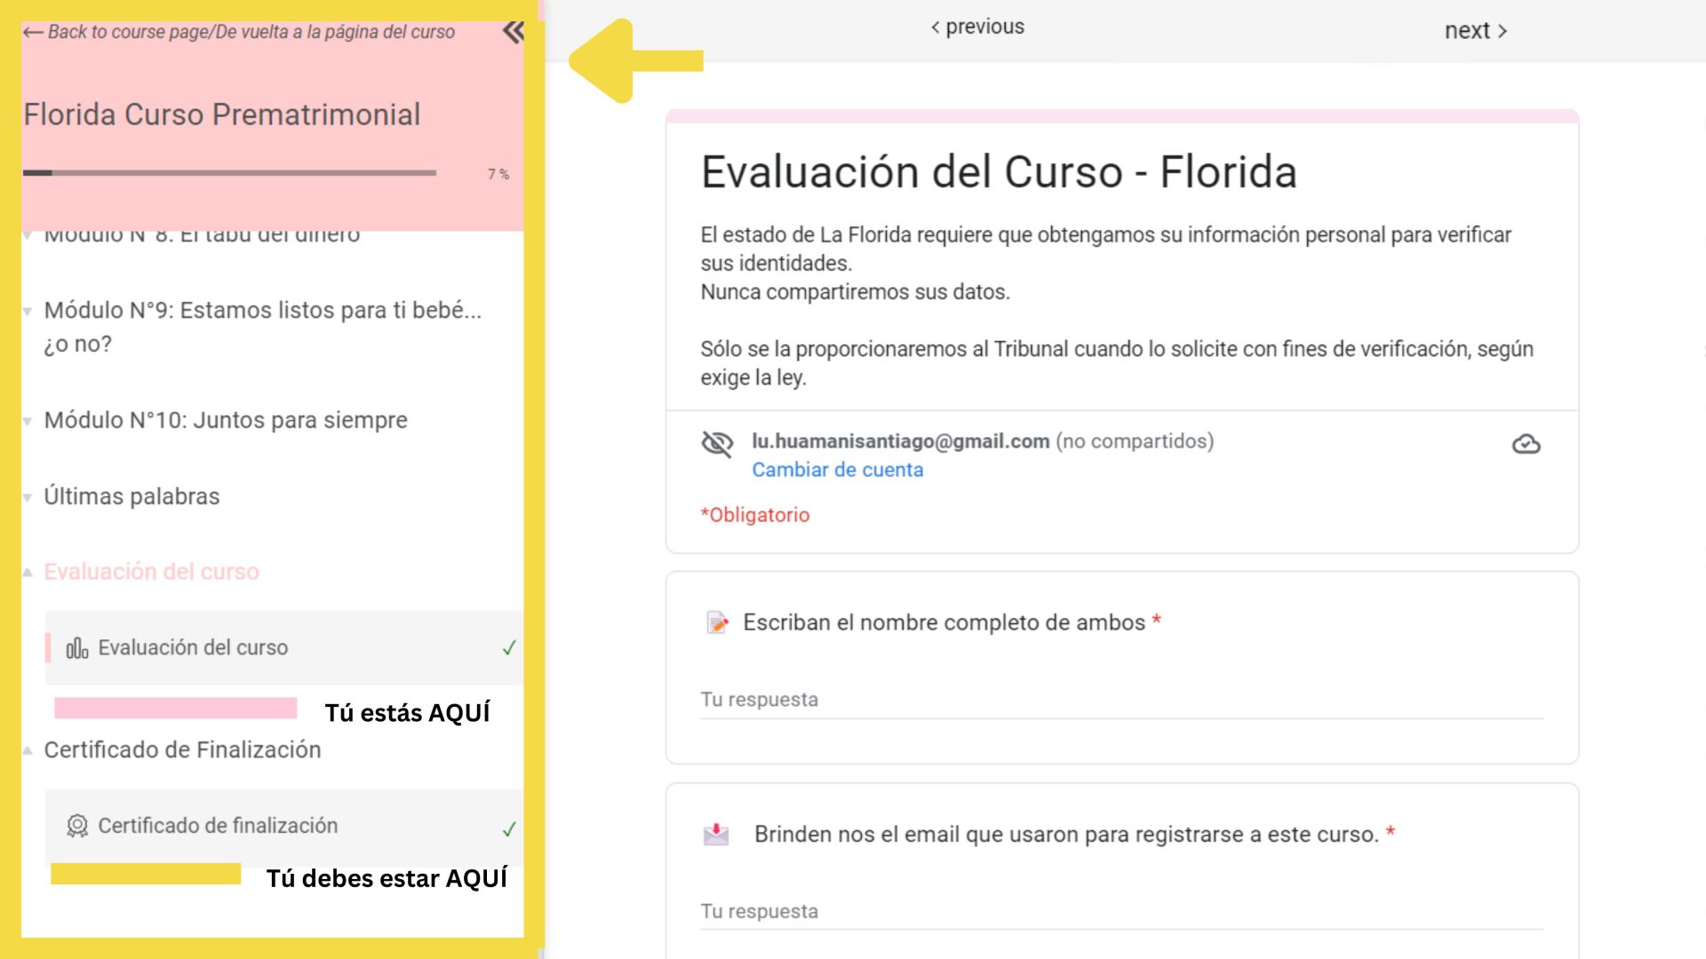
Task: Click Cambiar de cuenta link
Action: [837, 470]
